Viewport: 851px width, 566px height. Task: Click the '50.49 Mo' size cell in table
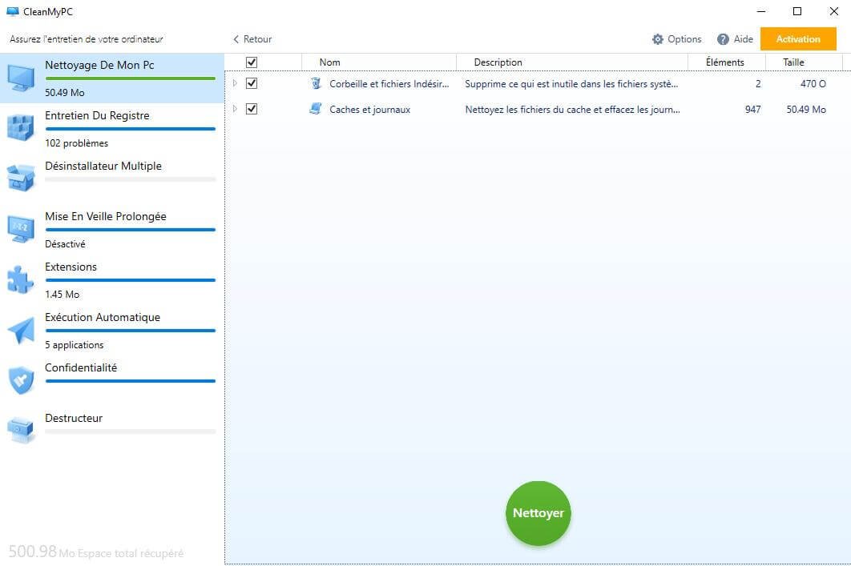(806, 110)
